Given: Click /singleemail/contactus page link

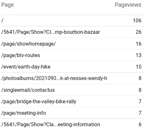Looking at the screenshot, I should [x=28, y=90].
